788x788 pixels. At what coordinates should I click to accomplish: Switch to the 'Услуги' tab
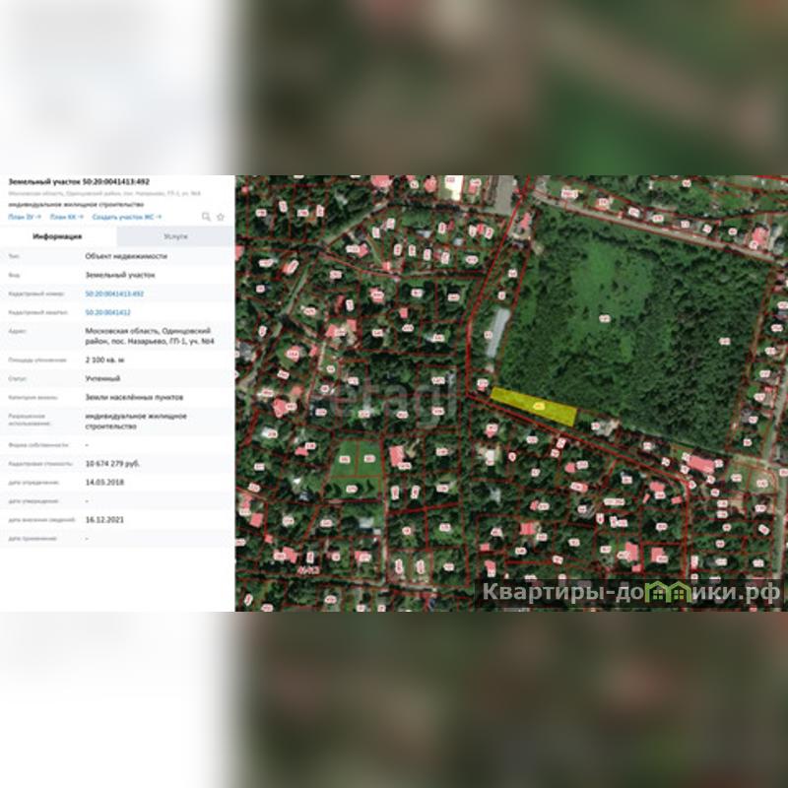175,237
